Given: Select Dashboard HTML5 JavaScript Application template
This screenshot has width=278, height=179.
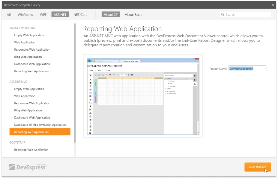Looking at the screenshot, I should pos(40,125).
